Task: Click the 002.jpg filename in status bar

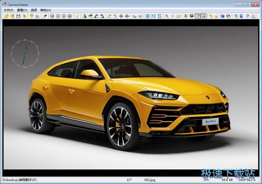Action: [x=150, y=180]
